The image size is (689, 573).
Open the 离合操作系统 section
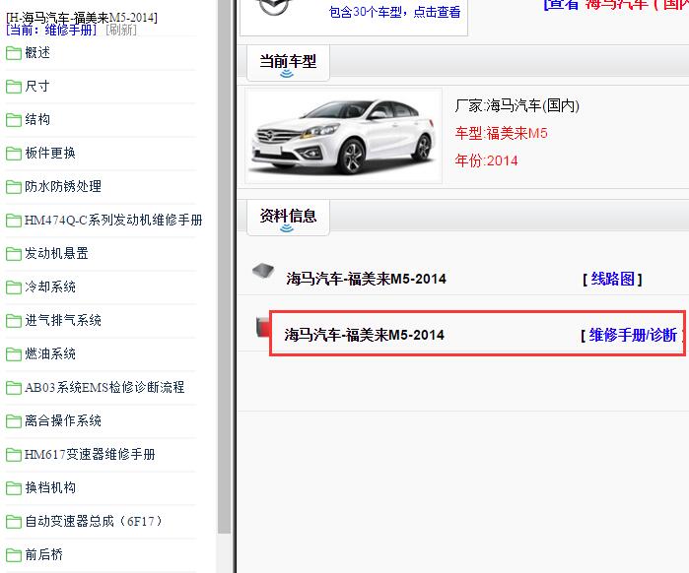[x=63, y=420]
